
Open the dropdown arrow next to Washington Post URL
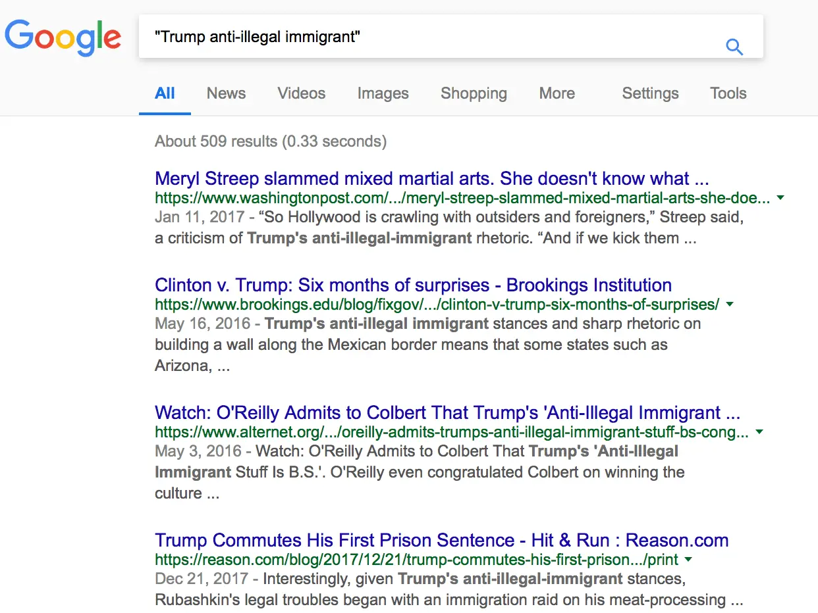[780, 197]
